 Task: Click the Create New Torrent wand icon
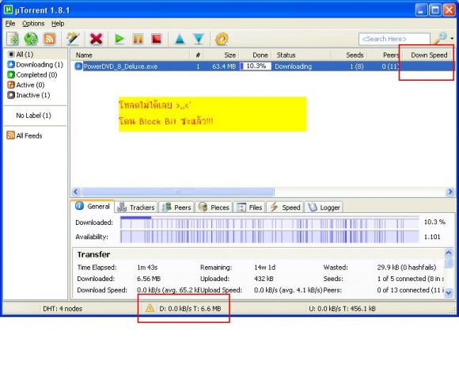pyautogui.click(x=73, y=39)
